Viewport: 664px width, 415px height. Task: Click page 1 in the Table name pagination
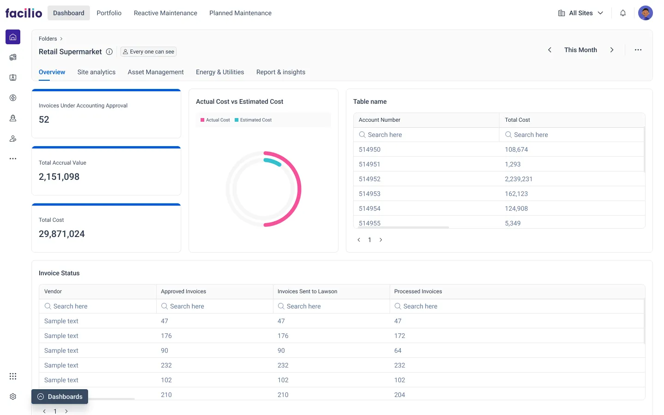(x=369, y=240)
